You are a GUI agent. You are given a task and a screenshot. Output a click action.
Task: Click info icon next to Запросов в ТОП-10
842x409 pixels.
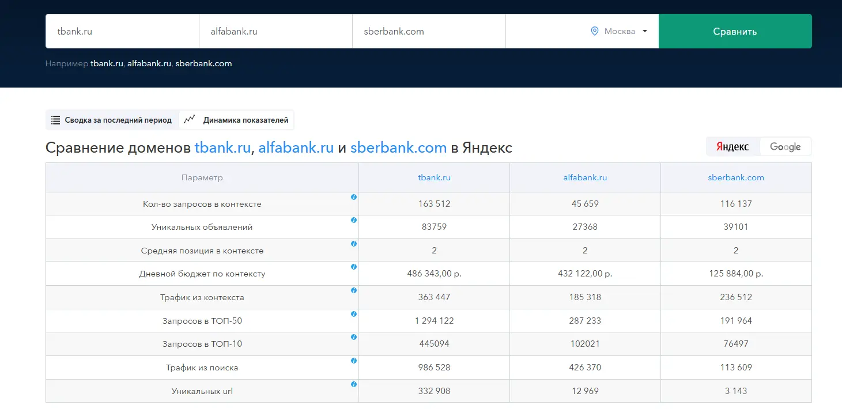tap(354, 337)
